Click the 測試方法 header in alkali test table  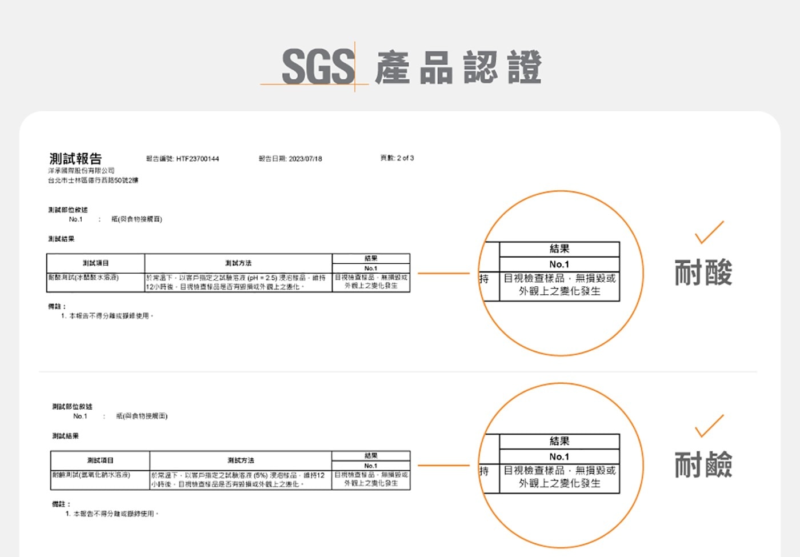coord(241,460)
